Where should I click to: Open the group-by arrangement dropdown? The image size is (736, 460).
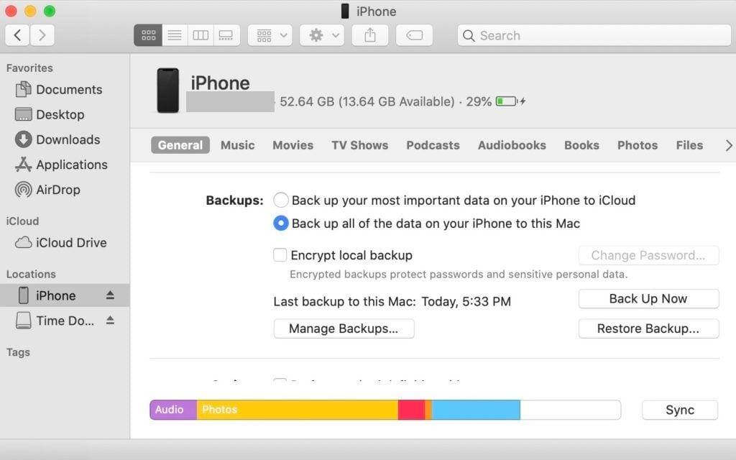pos(271,35)
